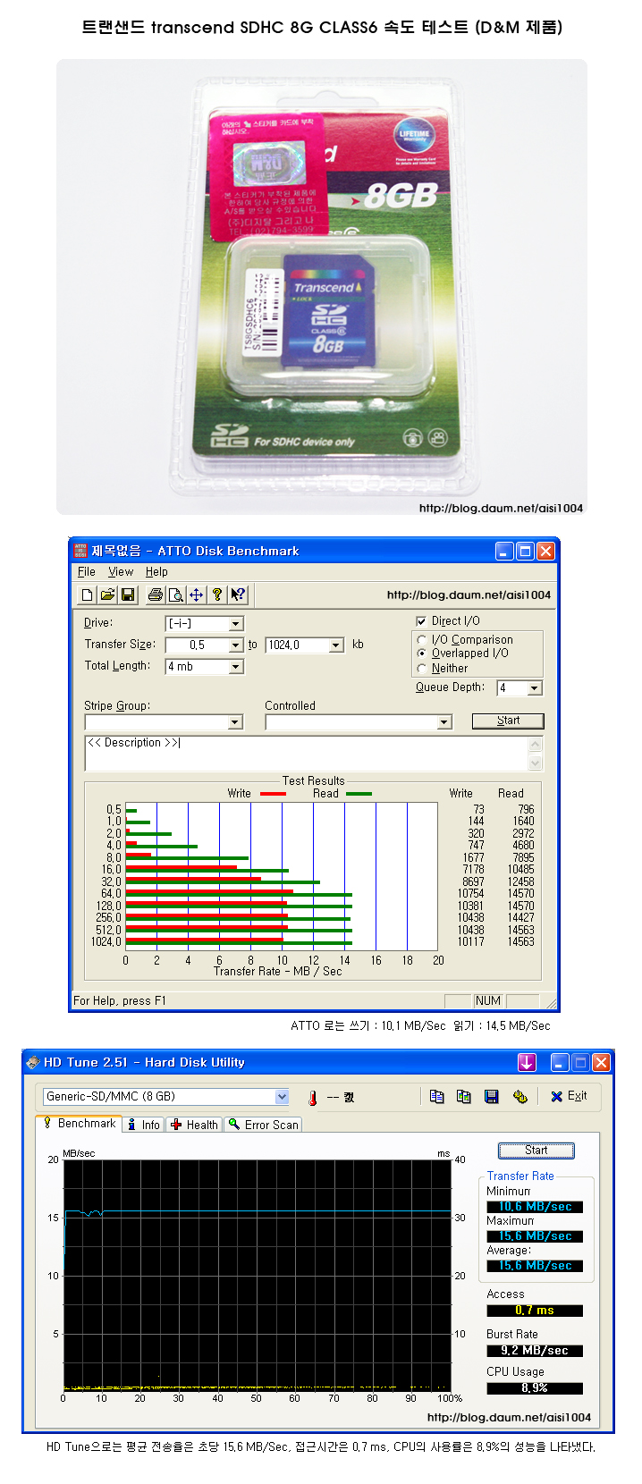Click 'For Help, press F1' status text

[120, 1001]
